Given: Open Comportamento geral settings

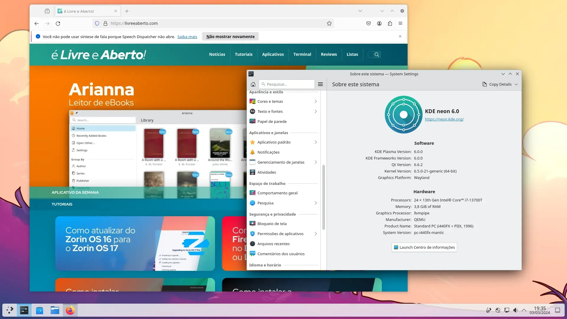Looking at the screenshot, I should pyautogui.click(x=283, y=193).
